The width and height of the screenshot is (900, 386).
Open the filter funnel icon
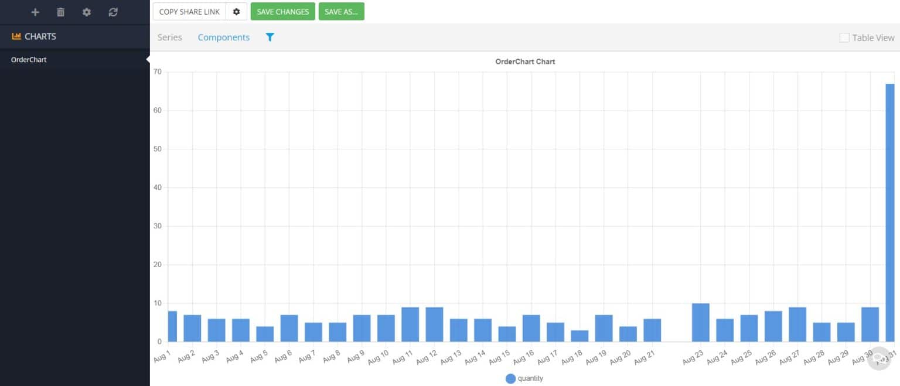coord(270,37)
